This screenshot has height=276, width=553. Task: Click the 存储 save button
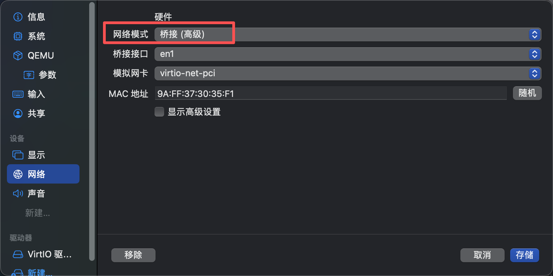pos(524,255)
